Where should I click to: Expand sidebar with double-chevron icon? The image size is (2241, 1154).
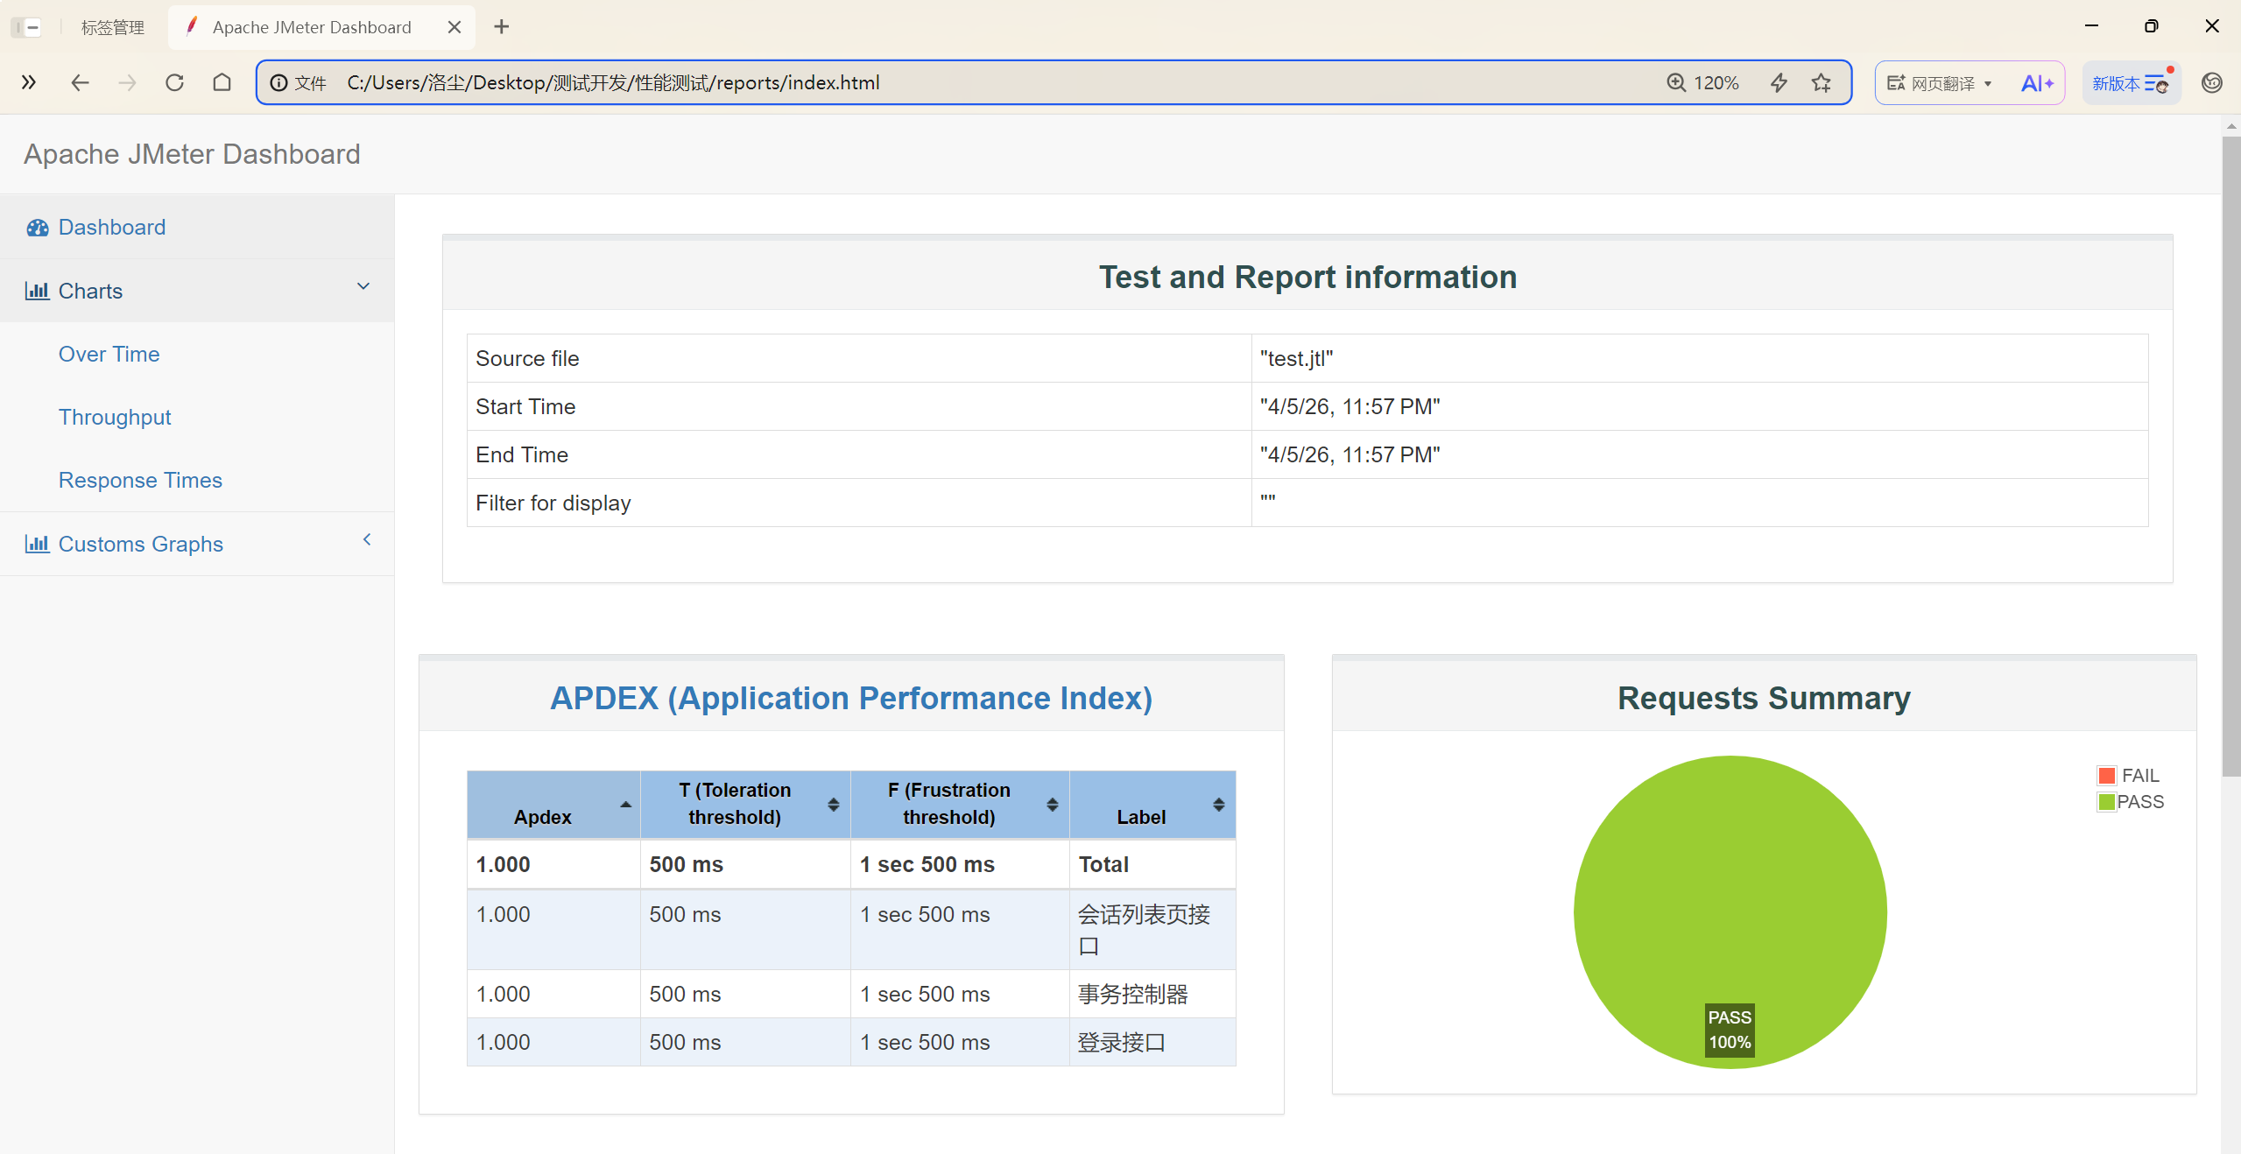(29, 82)
